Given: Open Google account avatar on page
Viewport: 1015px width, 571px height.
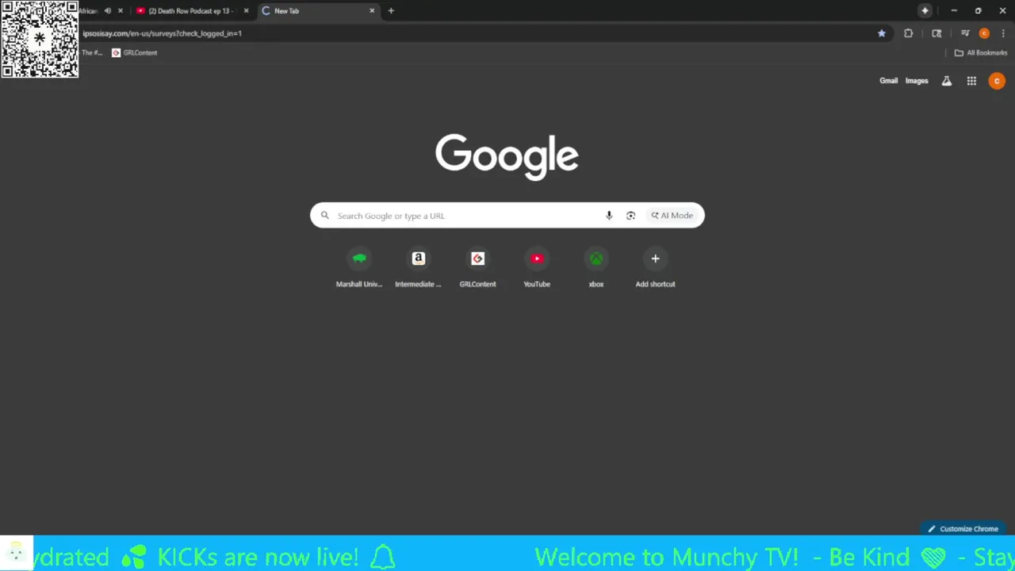Looking at the screenshot, I should (x=997, y=81).
